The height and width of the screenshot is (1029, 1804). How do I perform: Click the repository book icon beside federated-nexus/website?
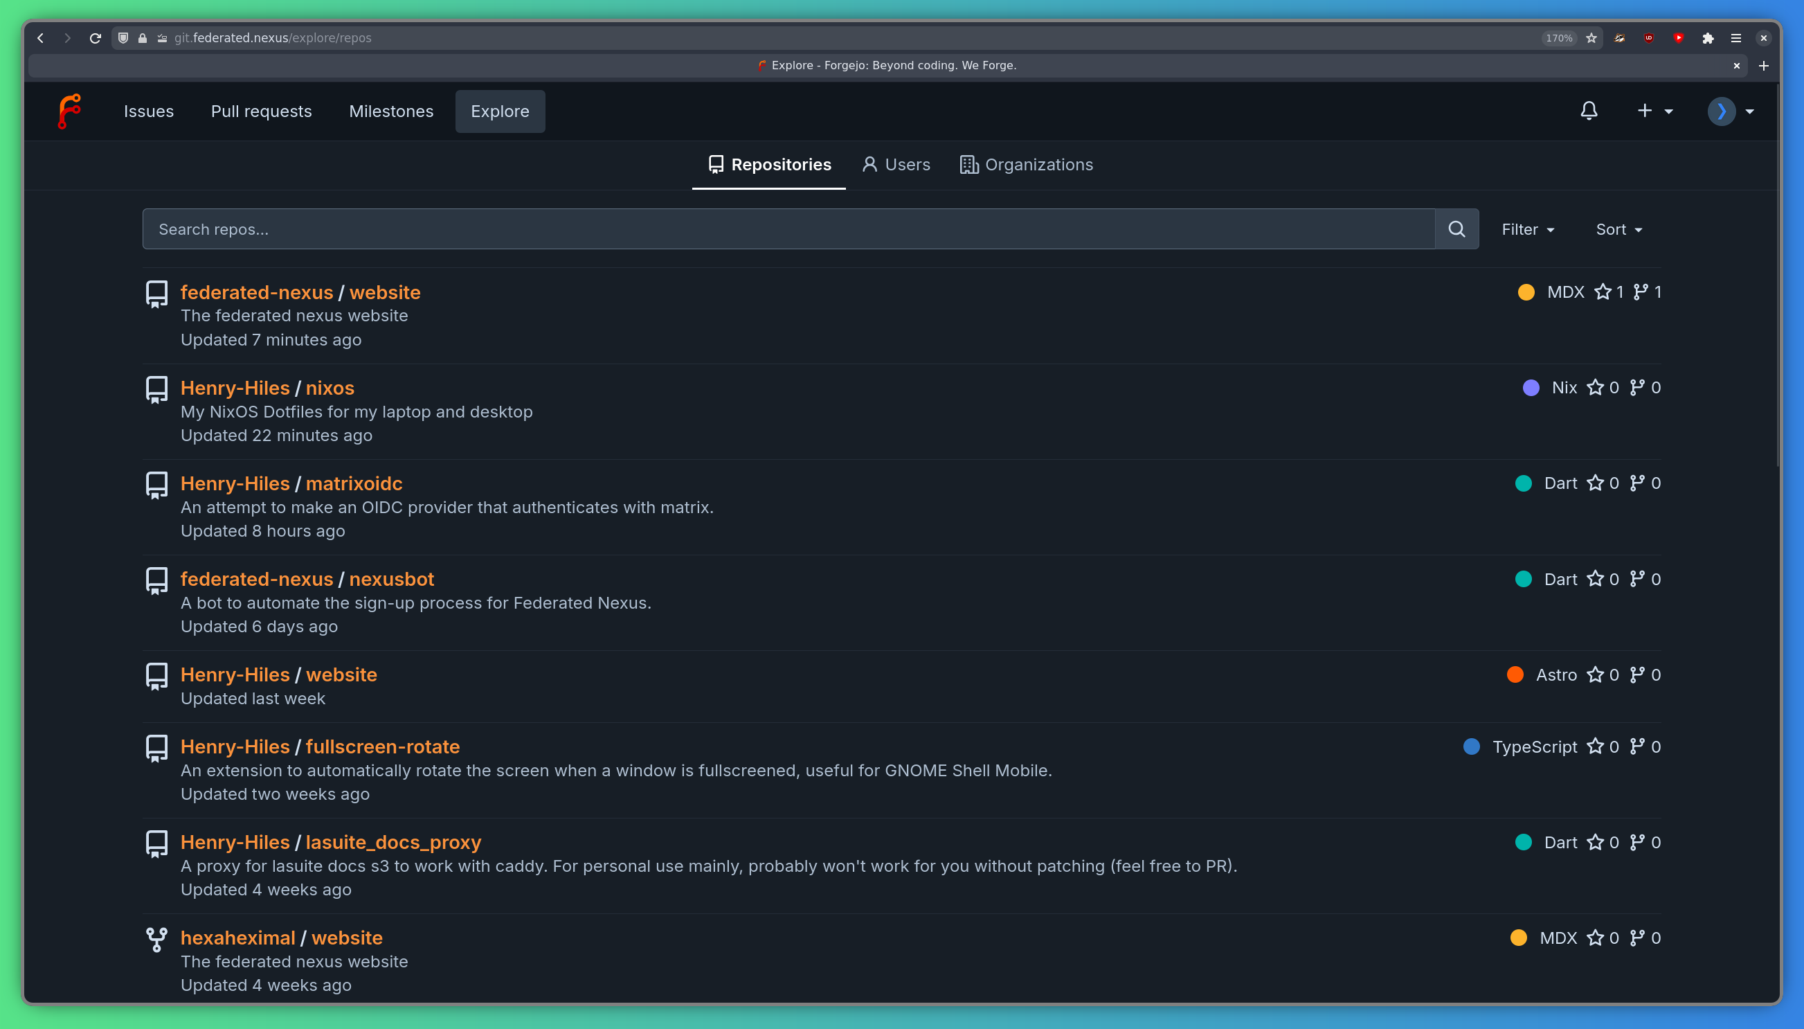click(x=156, y=293)
